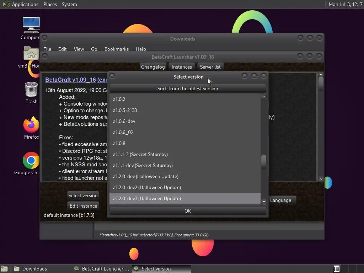Open the System menu
The image size is (364, 273).
(69, 4)
